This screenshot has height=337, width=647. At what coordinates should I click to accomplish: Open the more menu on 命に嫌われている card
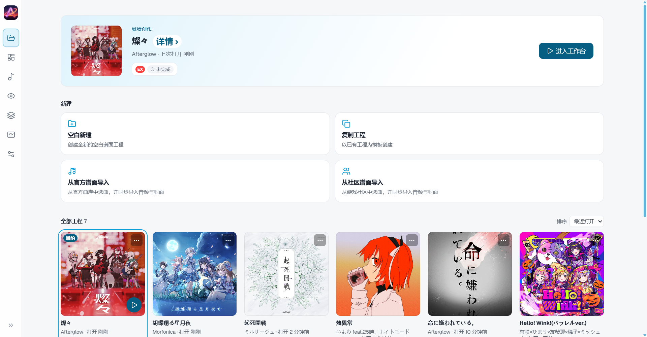[503, 240]
